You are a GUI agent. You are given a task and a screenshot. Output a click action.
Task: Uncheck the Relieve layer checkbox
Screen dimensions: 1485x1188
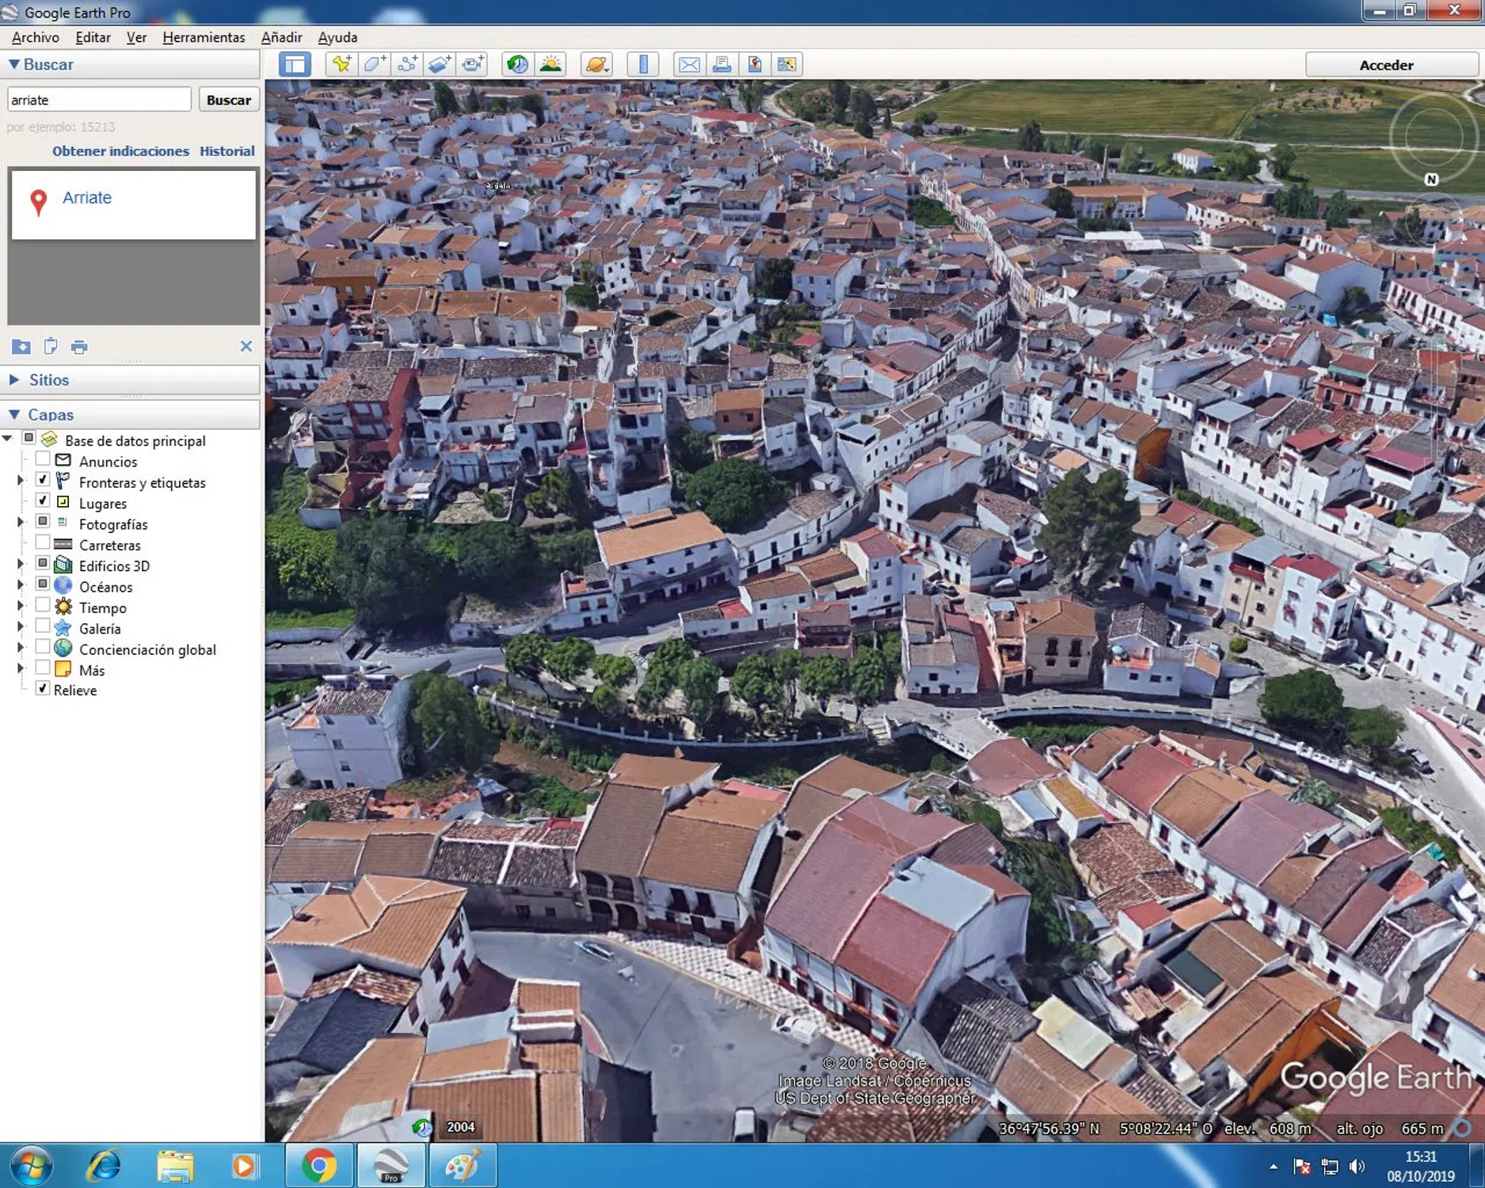43,689
